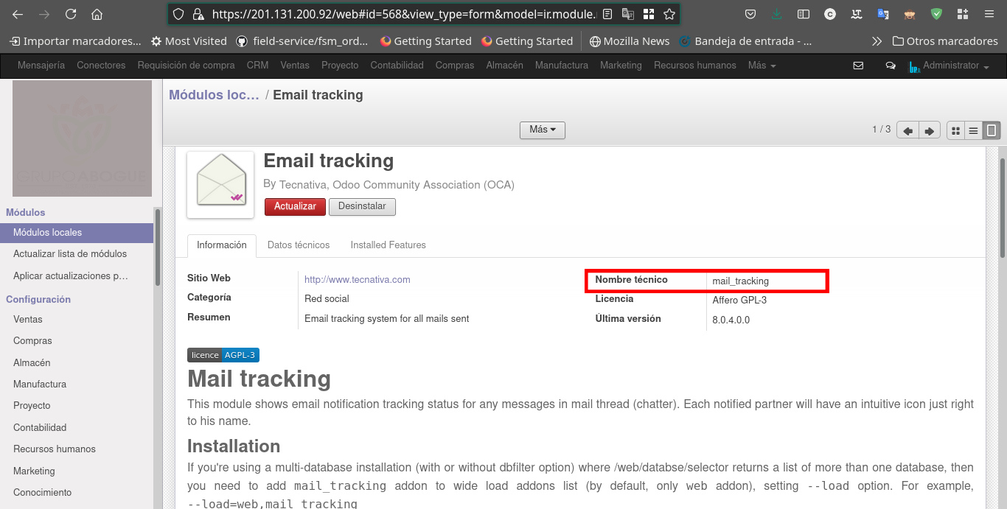Open Proyecto in the Configuración sidebar
1007x509 pixels.
tap(32, 406)
